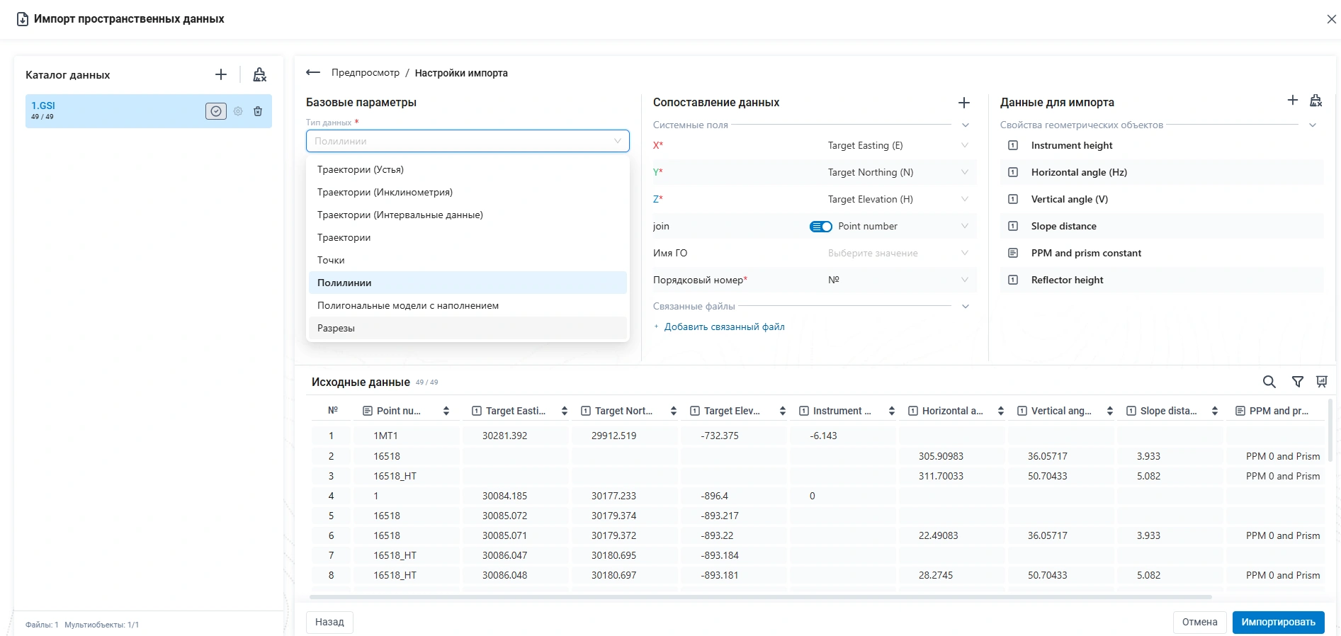Click vertical scrollbar of Исходные данные table
This screenshot has height=636, width=1341.
pos(1330,429)
